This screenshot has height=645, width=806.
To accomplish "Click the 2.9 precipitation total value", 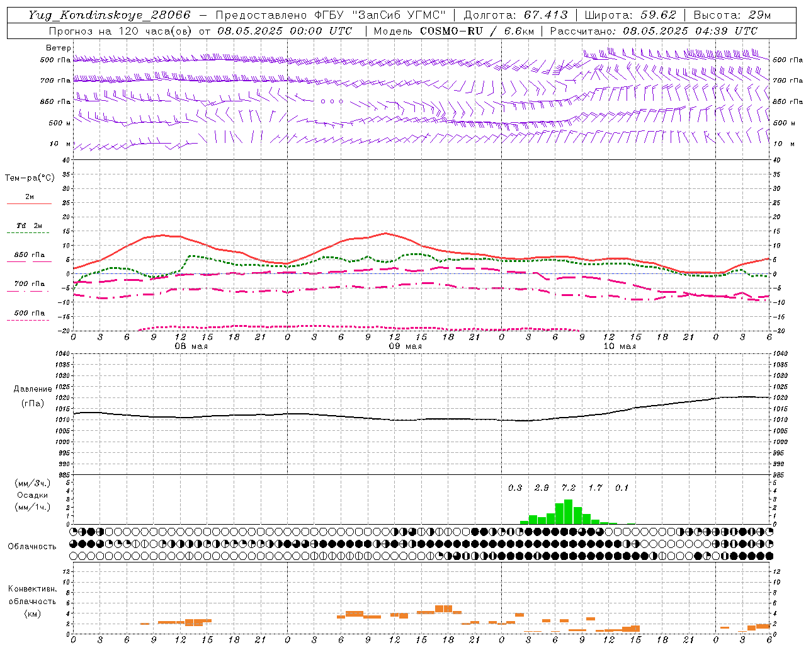I will coord(542,488).
